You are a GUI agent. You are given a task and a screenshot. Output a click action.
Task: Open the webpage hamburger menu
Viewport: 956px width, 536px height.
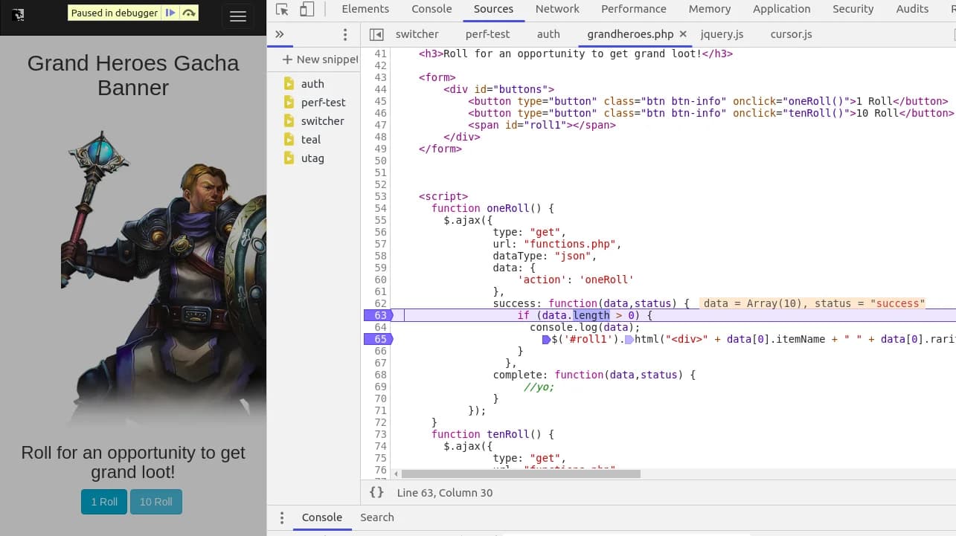pyautogui.click(x=237, y=16)
